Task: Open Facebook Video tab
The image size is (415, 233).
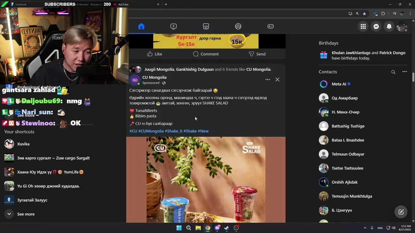Action: (173, 27)
